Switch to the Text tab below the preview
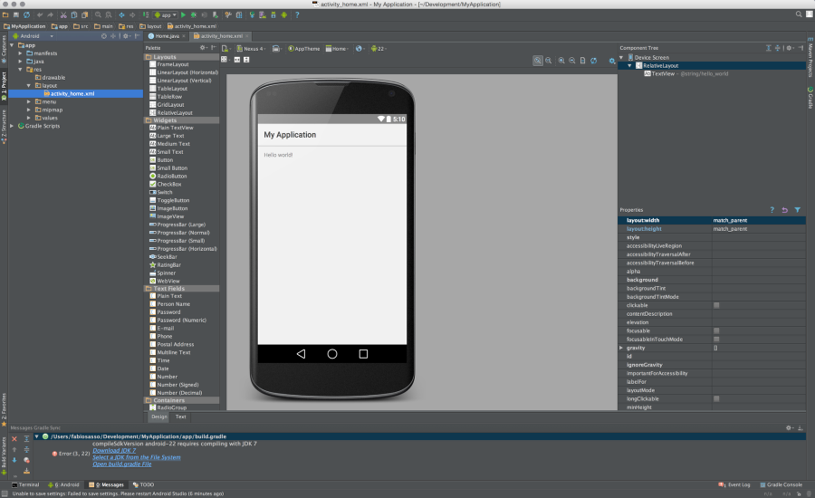This screenshot has height=498, width=815. [180, 417]
